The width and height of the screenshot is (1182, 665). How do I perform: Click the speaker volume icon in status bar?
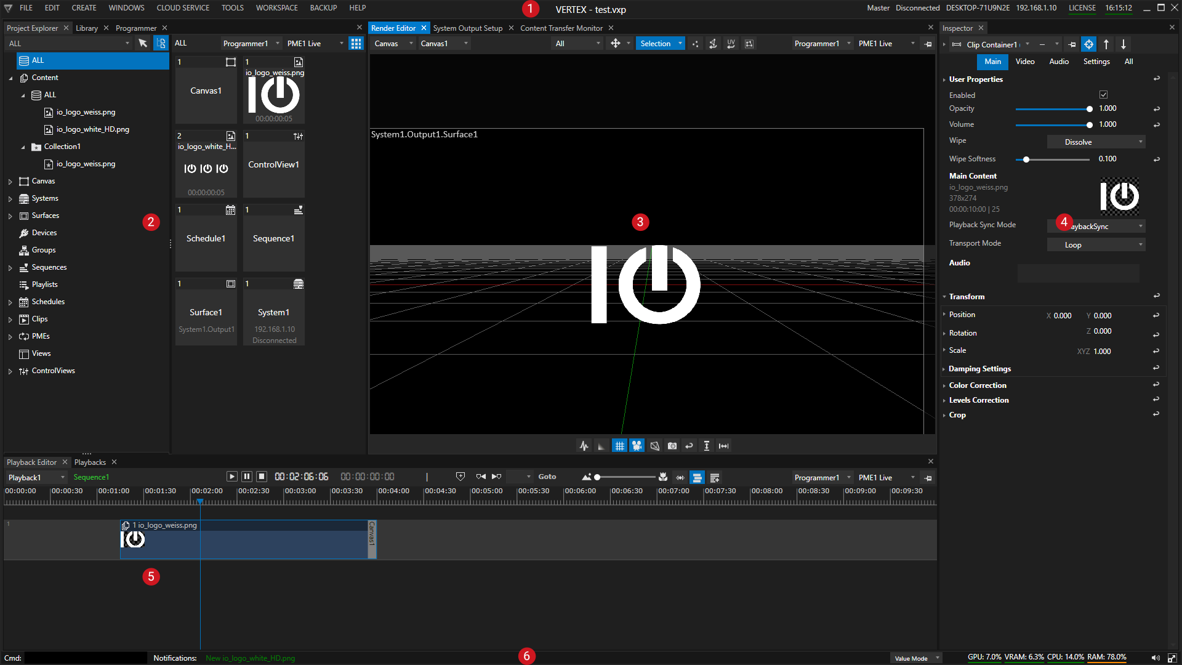(1156, 658)
